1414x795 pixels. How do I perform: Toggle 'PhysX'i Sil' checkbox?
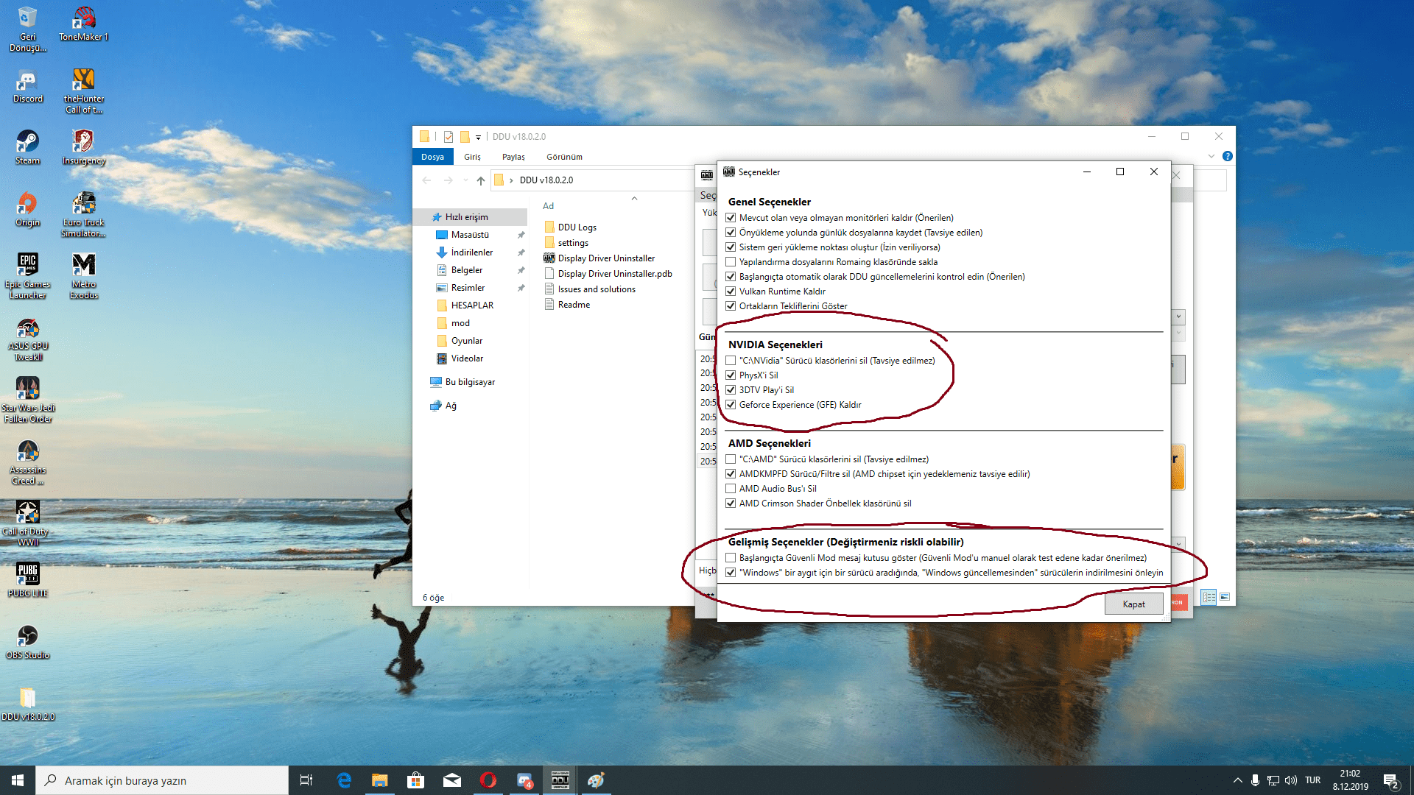point(731,375)
